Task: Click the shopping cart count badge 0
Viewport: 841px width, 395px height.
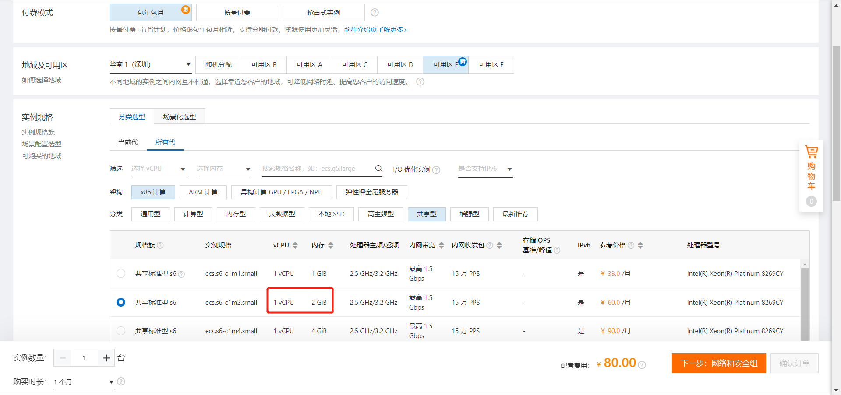Action: 811,201
